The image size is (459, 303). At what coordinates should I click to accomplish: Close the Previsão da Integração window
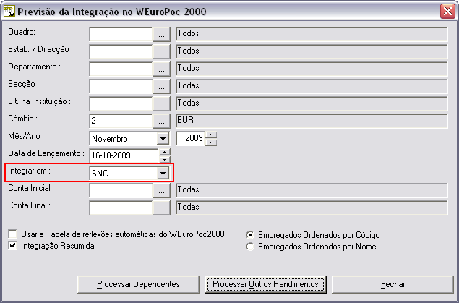click(447, 12)
